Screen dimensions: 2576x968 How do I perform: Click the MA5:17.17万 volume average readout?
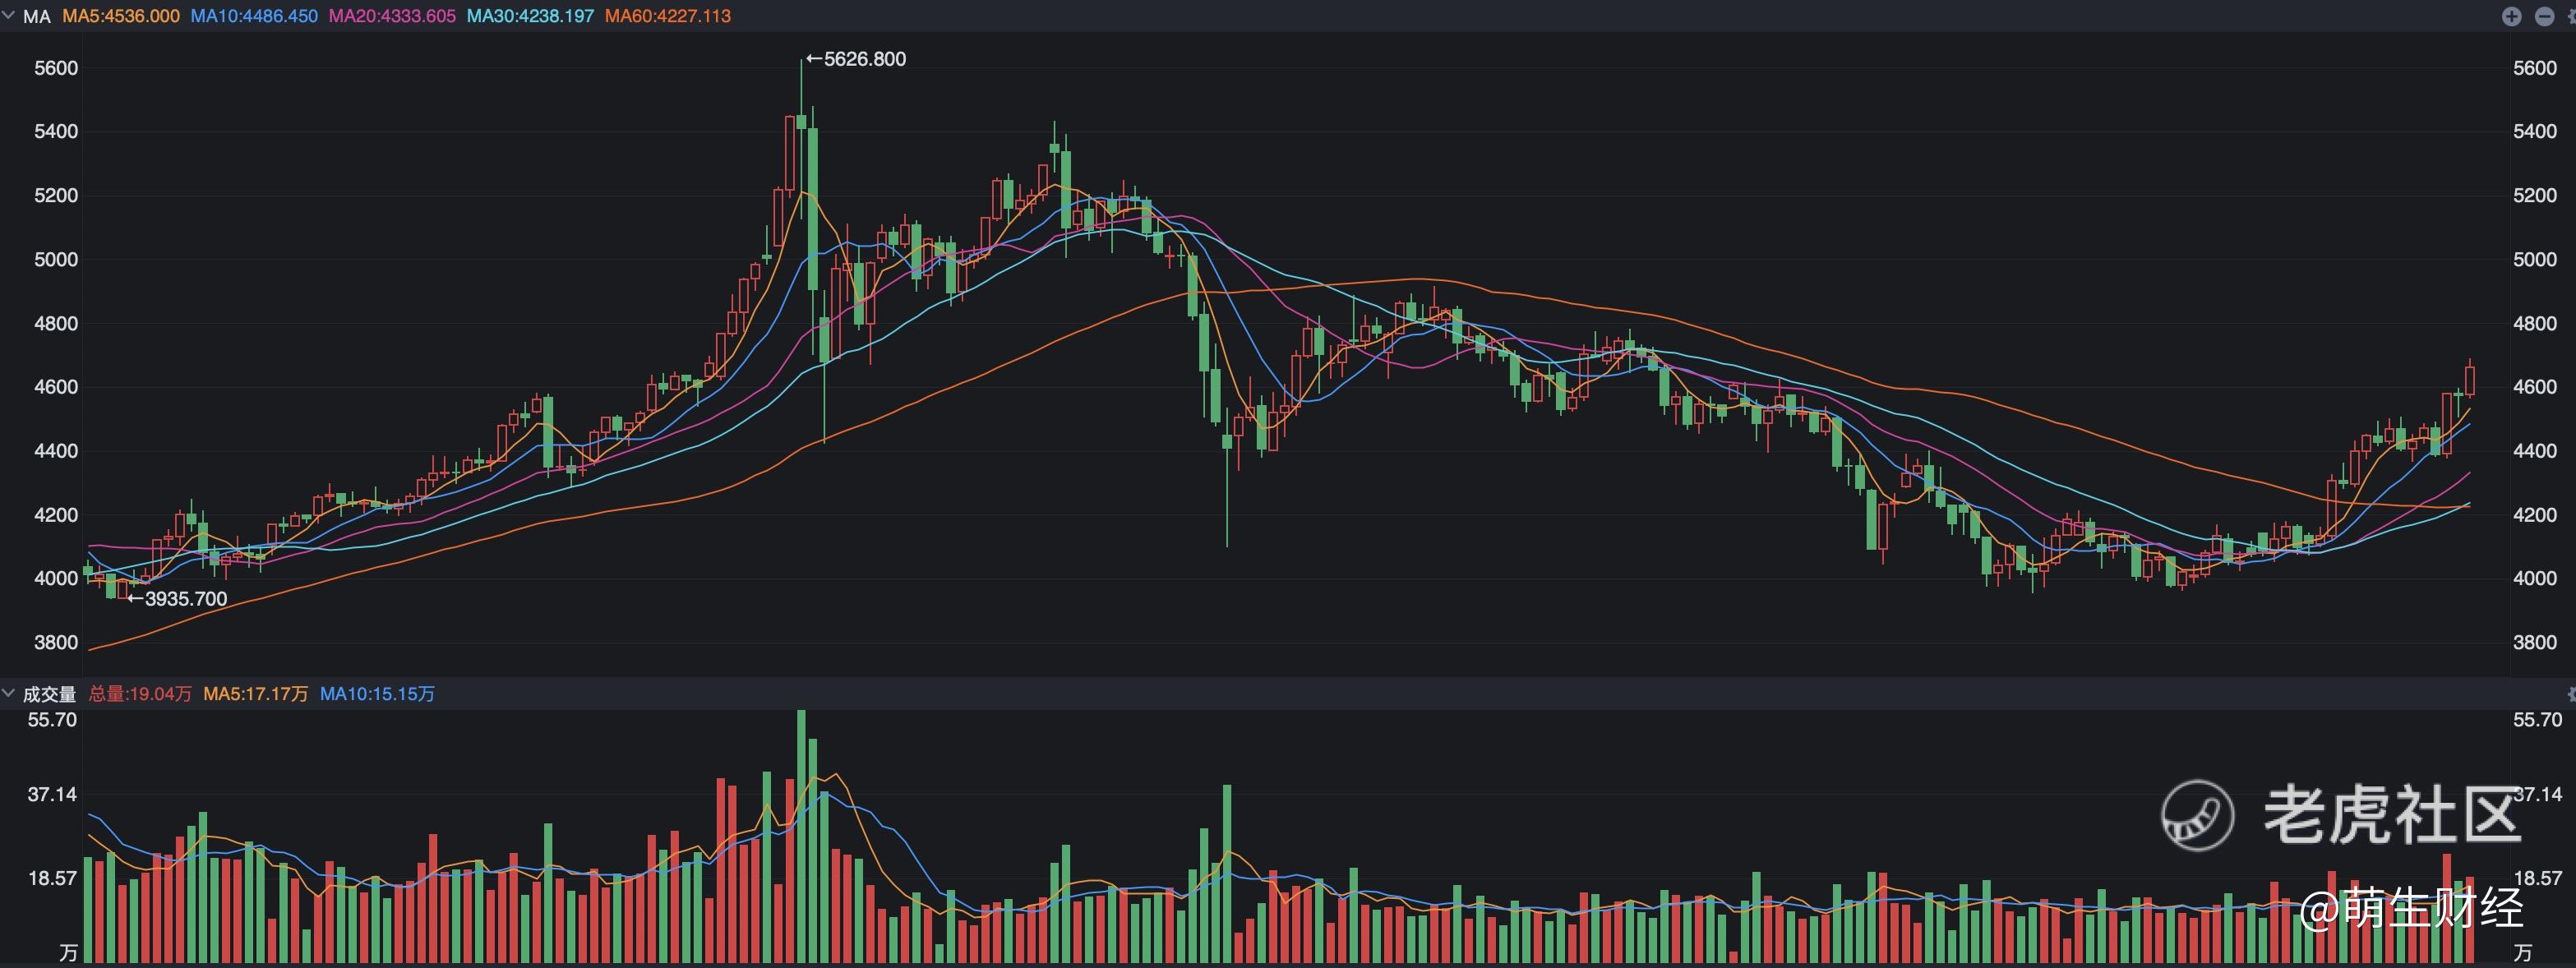256,694
